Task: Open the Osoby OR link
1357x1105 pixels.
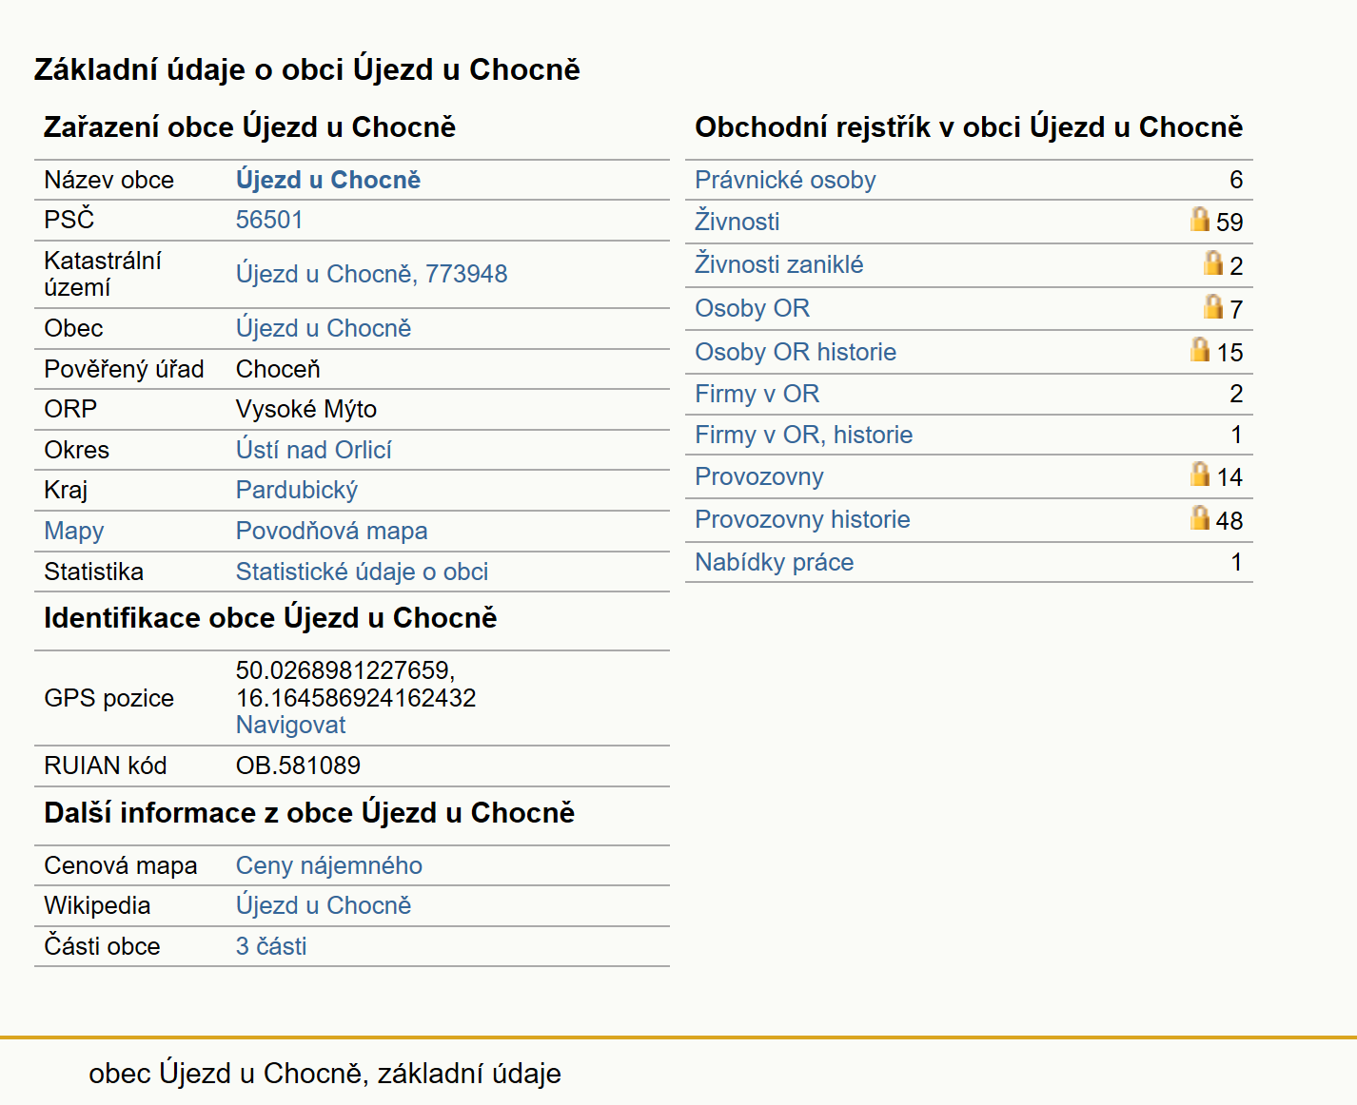Action: click(752, 308)
